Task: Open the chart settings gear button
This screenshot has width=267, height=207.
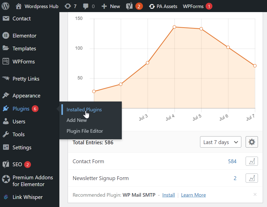Action: click(252, 142)
